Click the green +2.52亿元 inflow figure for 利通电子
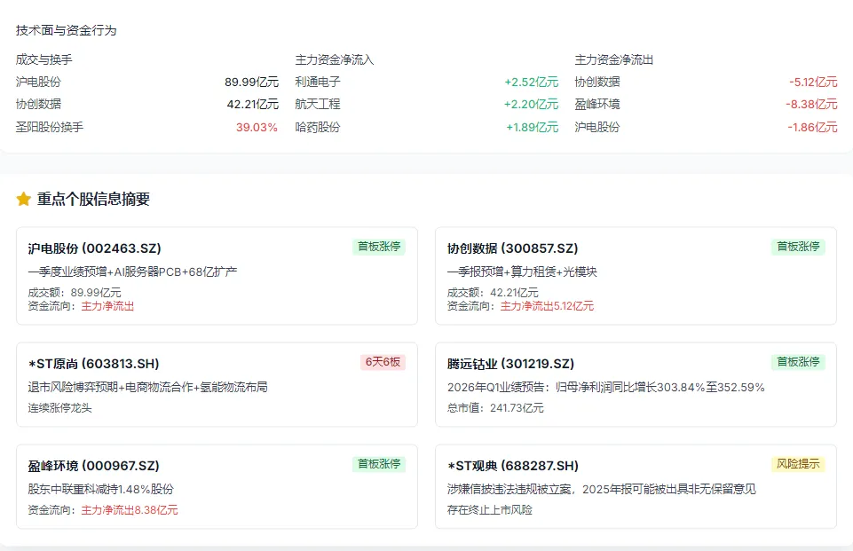The height and width of the screenshot is (551, 853). 530,81
